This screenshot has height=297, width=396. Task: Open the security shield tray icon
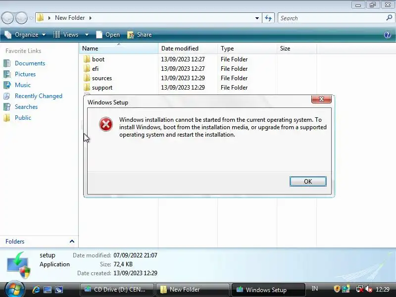(337, 289)
